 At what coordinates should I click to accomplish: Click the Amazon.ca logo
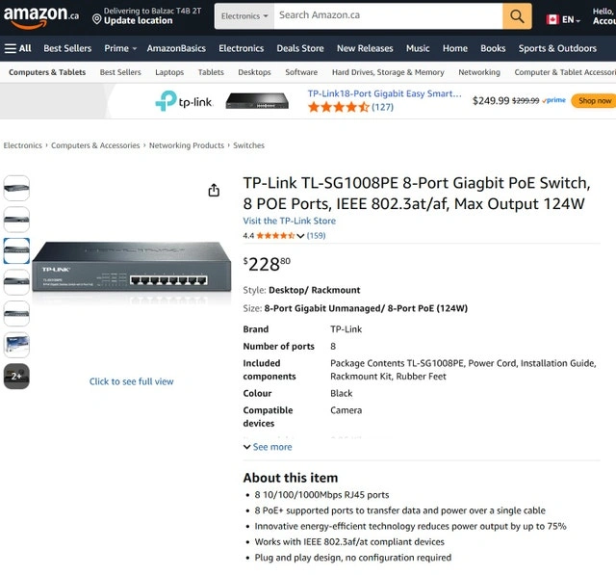(x=40, y=15)
